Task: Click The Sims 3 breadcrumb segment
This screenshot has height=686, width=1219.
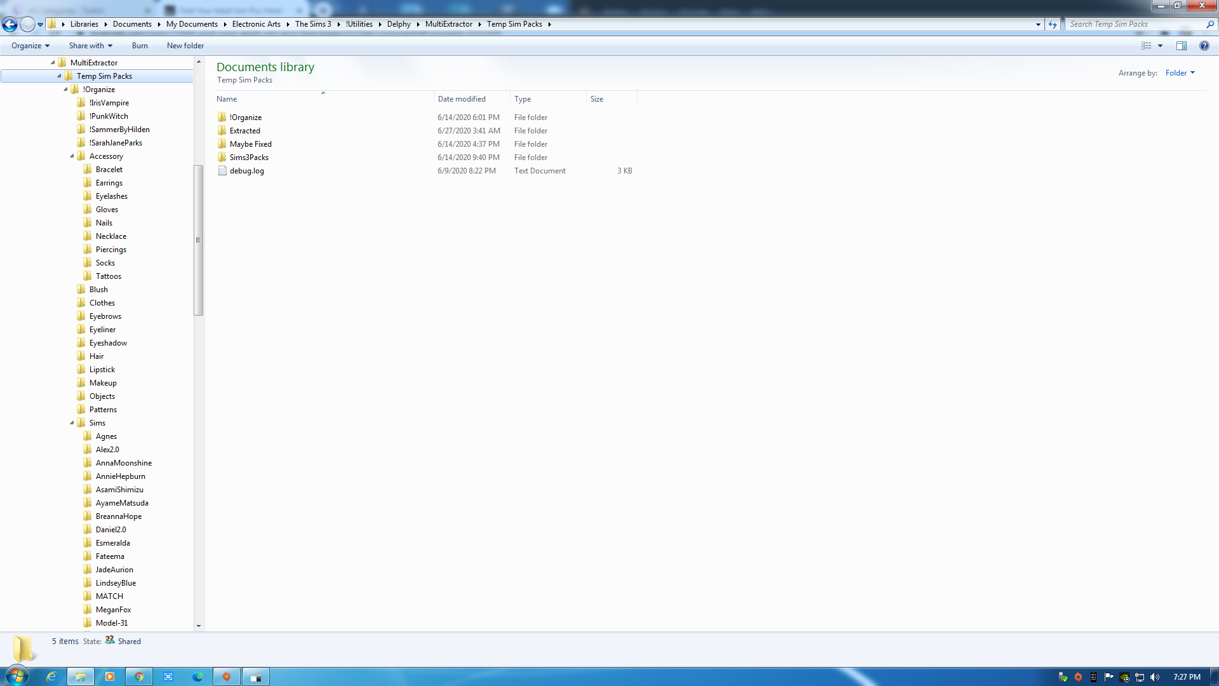Action: click(x=313, y=24)
